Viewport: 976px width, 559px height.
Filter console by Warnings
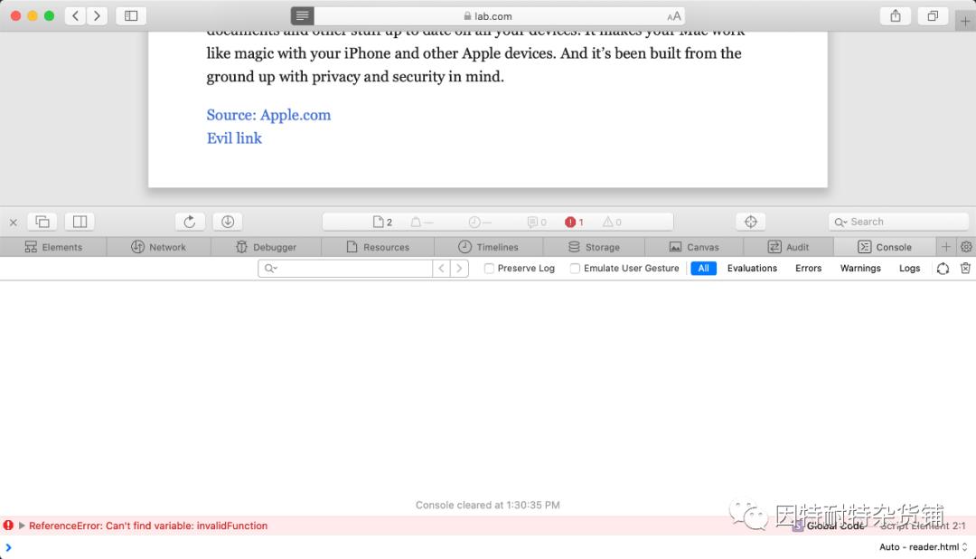coord(860,268)
